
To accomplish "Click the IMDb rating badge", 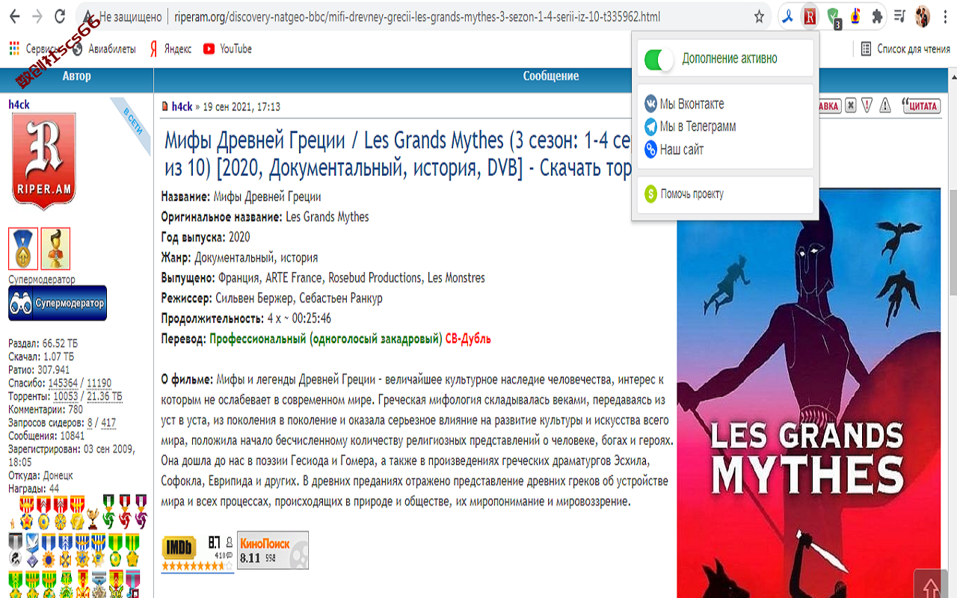I will click(197, 552).
